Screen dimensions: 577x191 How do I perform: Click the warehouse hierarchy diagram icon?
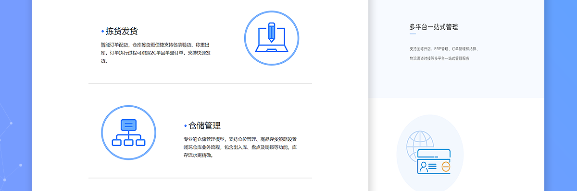(x=128, y=133)
